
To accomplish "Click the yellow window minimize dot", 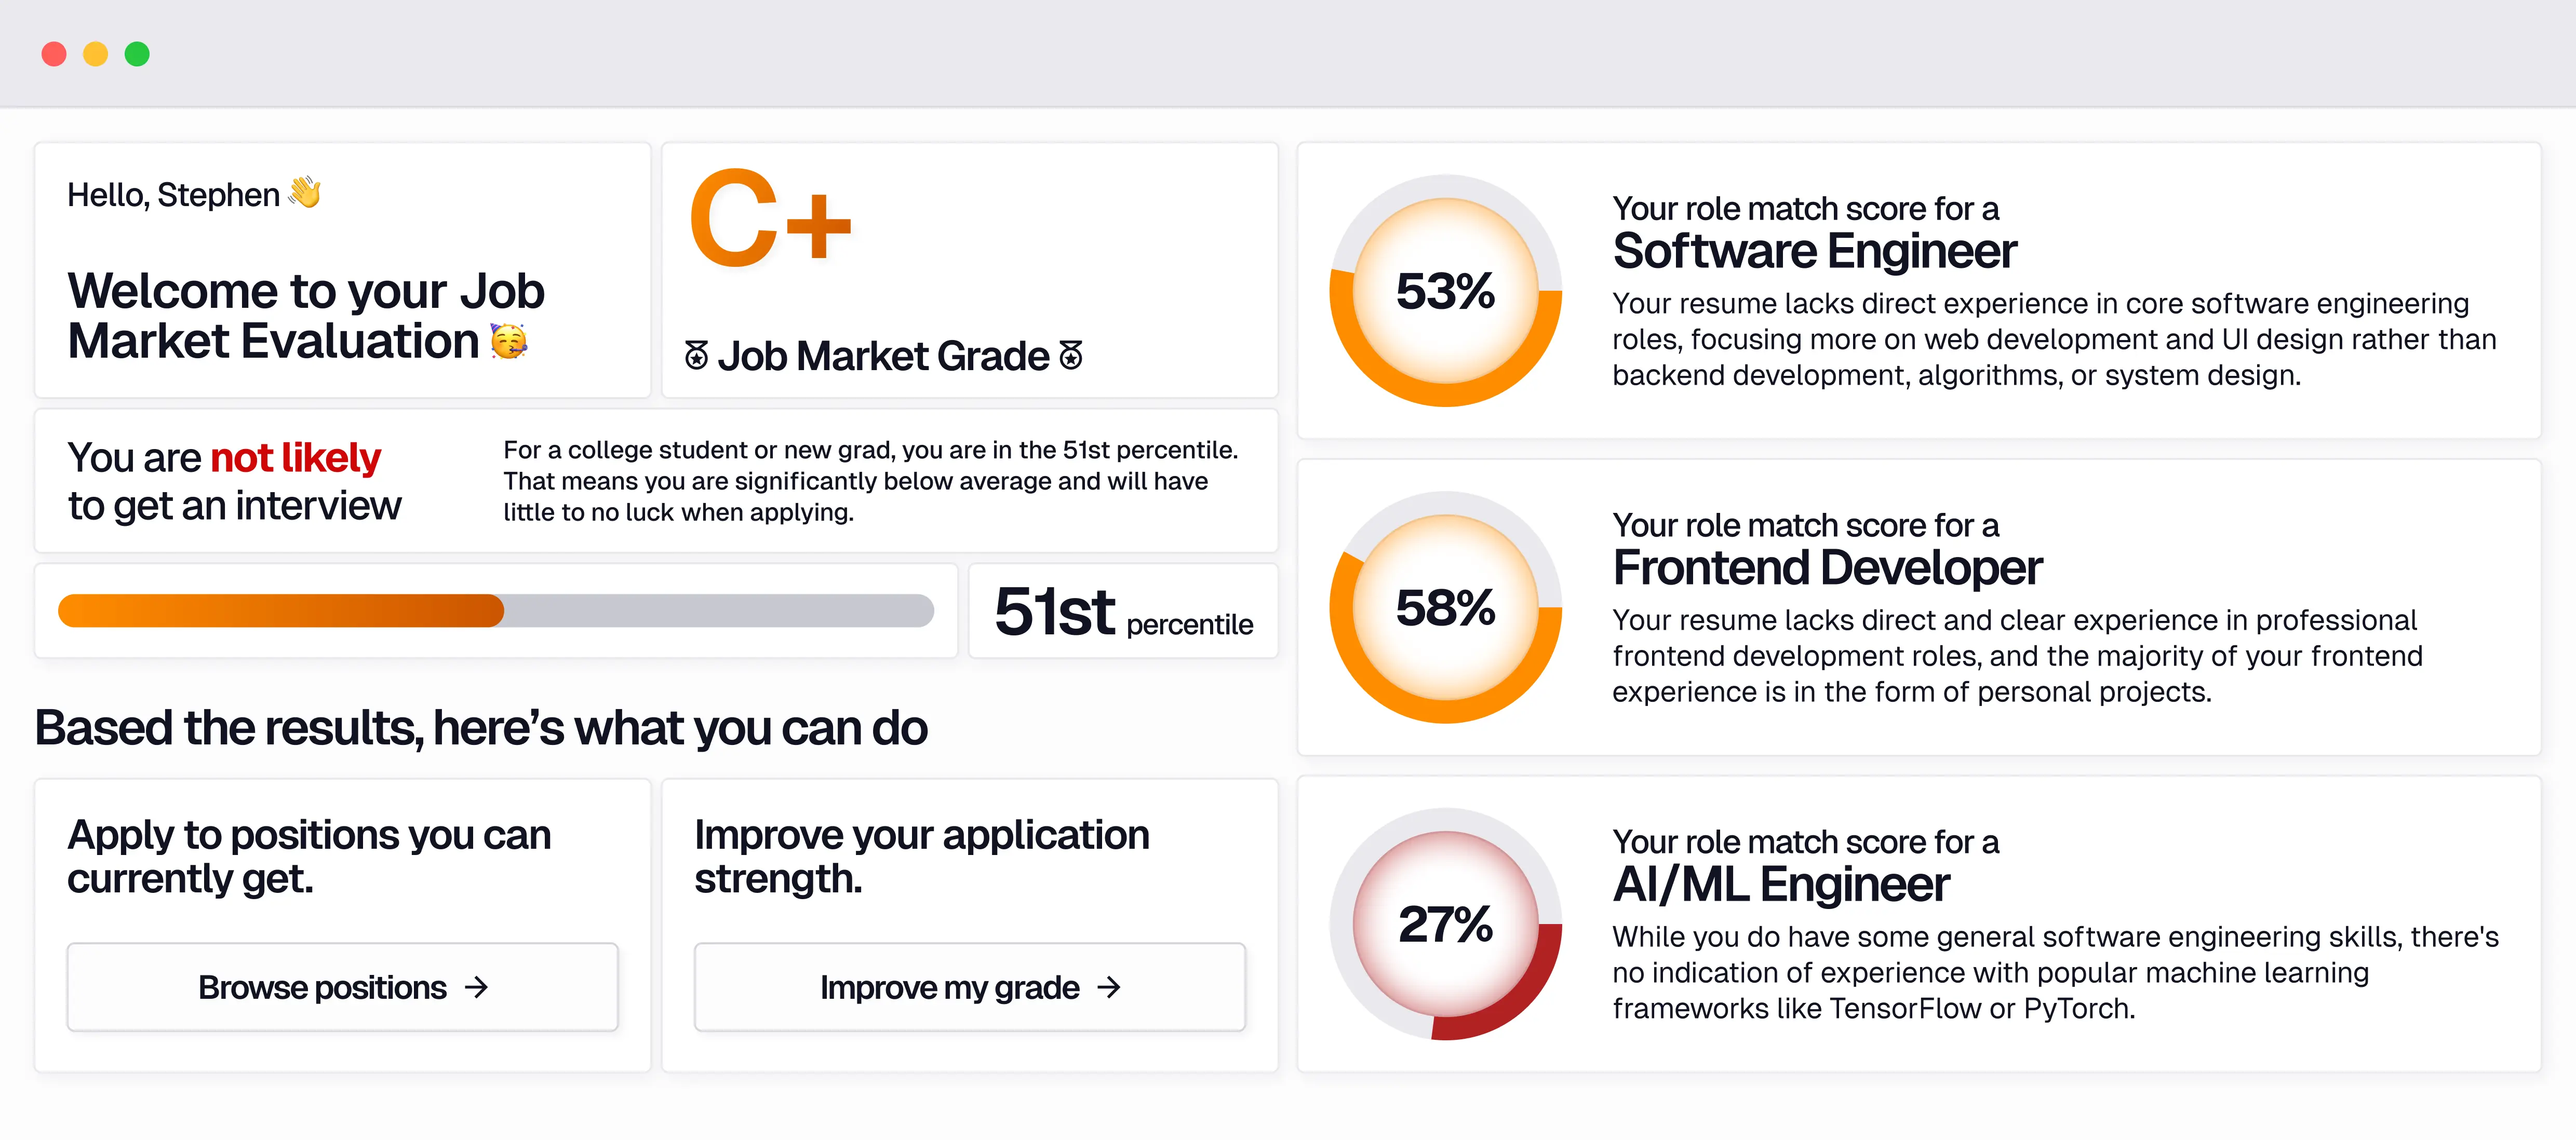I will [x=95, y=54].
